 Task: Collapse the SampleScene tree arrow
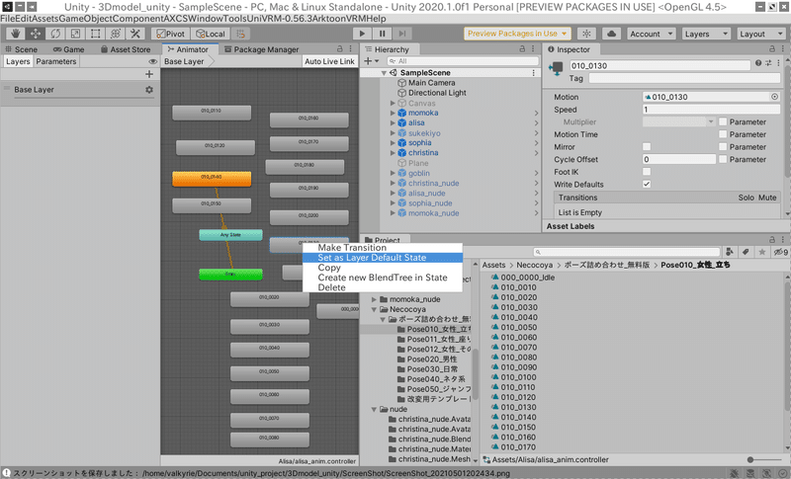point(384,73)
